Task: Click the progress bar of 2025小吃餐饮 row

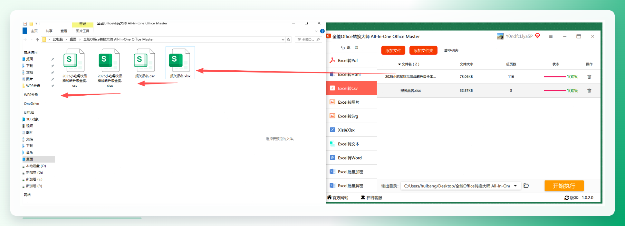Action: [x=555, y=77]
